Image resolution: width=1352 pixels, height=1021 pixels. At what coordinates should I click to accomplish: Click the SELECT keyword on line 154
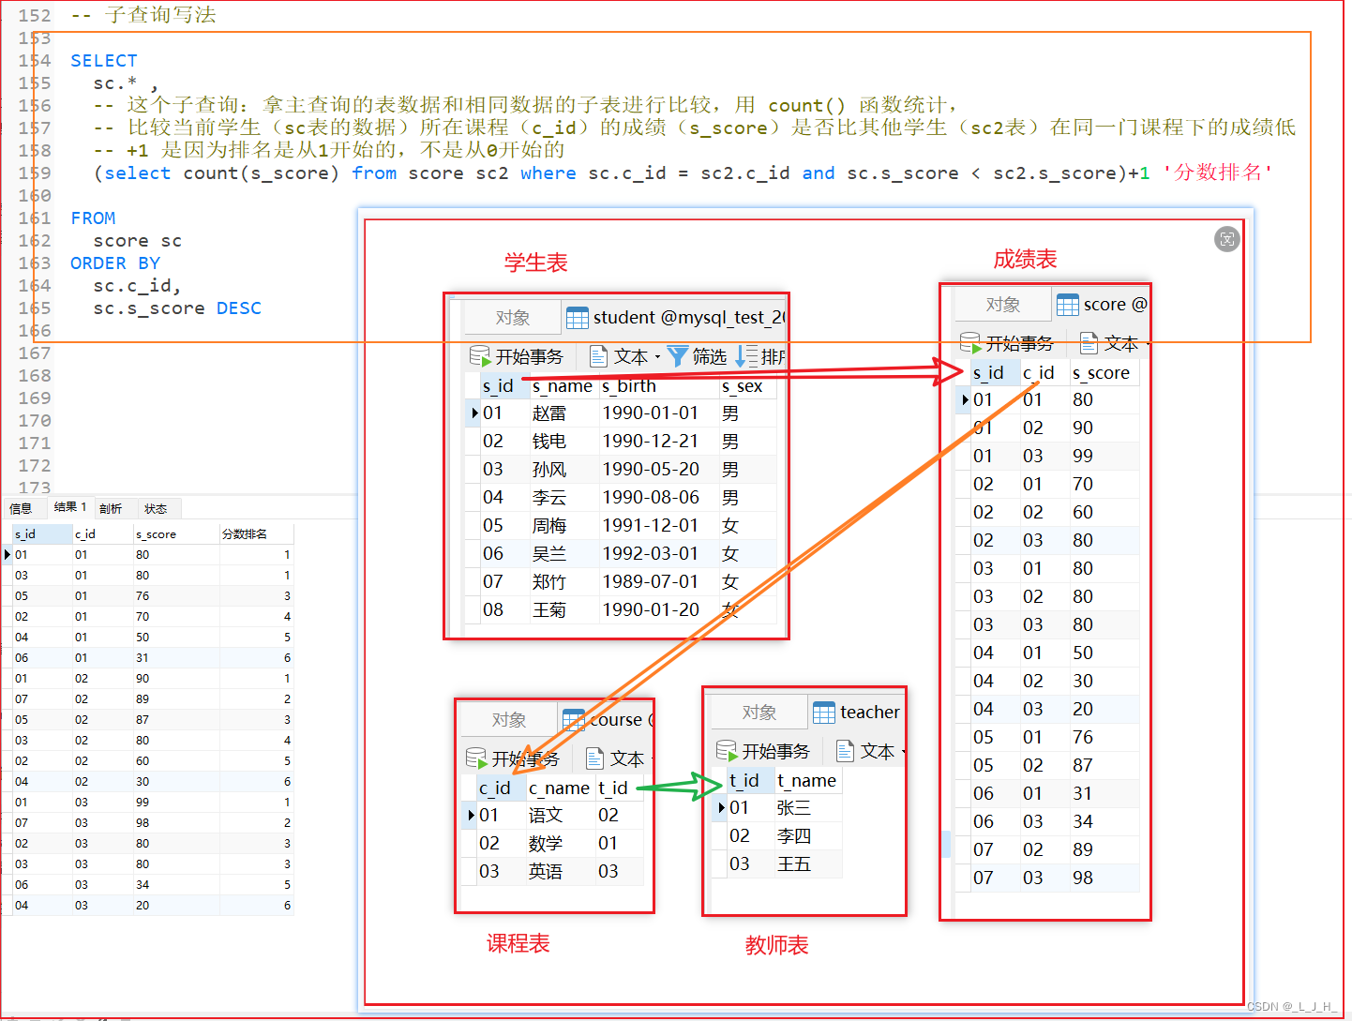(x=104, y=61)
